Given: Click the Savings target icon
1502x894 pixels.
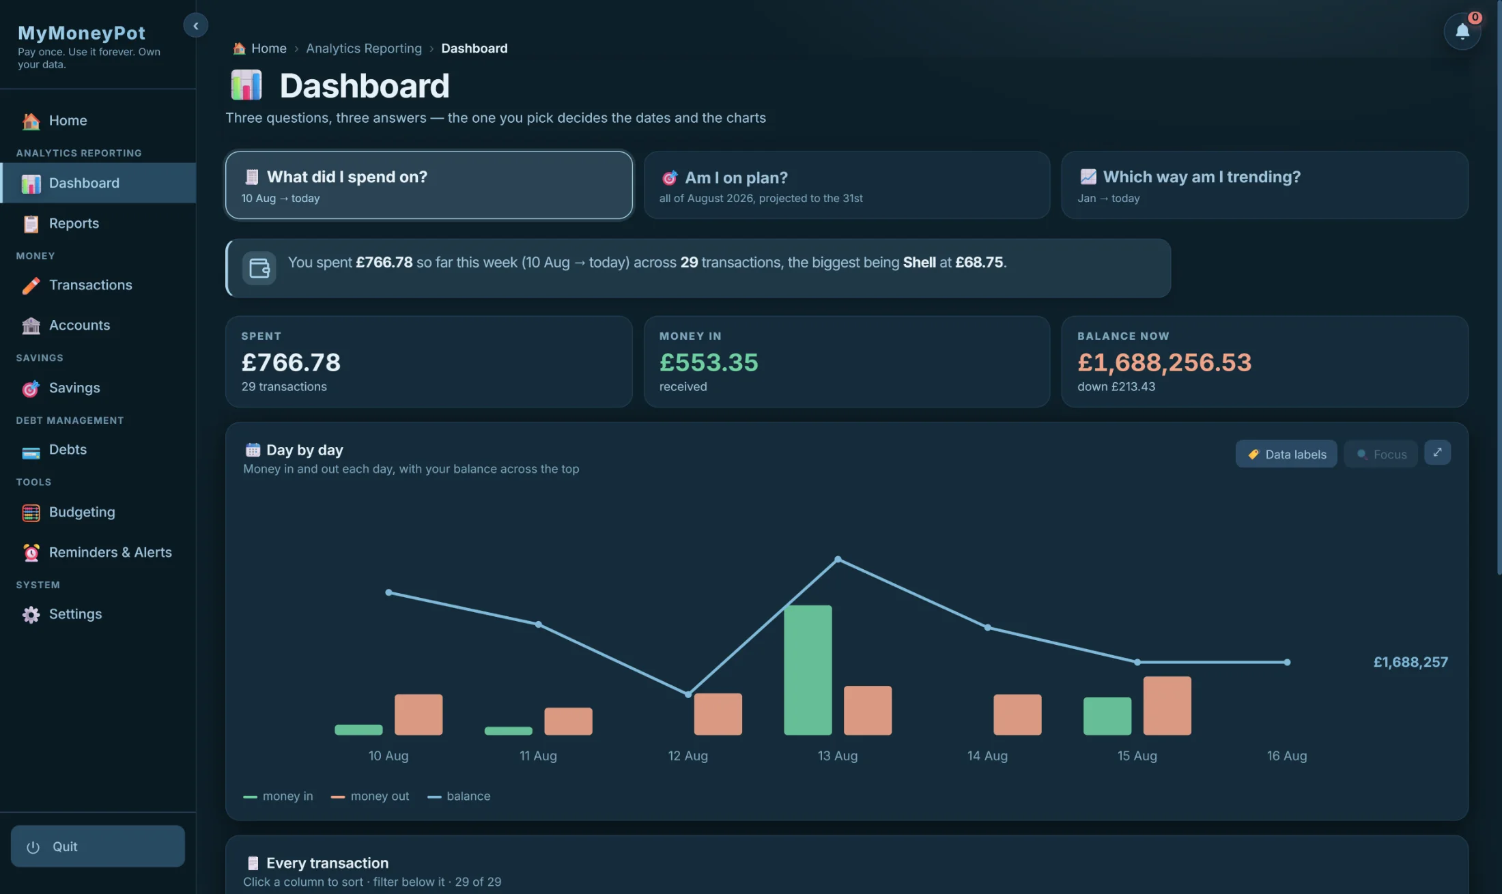Looking at the screenshot, I should [31, 388].
